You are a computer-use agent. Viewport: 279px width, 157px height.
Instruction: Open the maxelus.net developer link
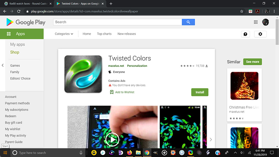point(116,66)
